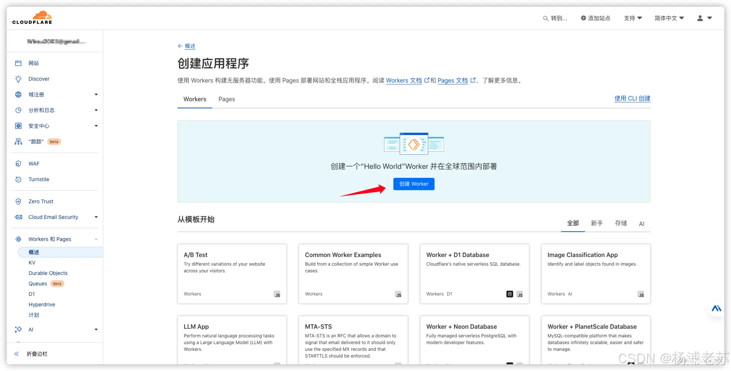Click the collapse sidebar double-chevron icon

(x=16, y=354)
